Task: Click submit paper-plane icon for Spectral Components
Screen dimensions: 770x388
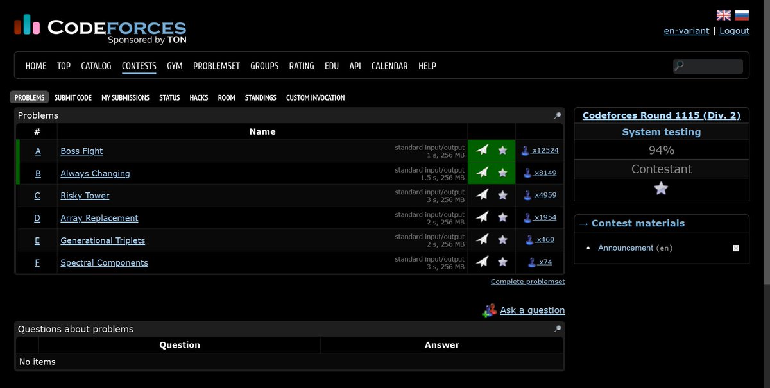Action: (x=483, y=262)
